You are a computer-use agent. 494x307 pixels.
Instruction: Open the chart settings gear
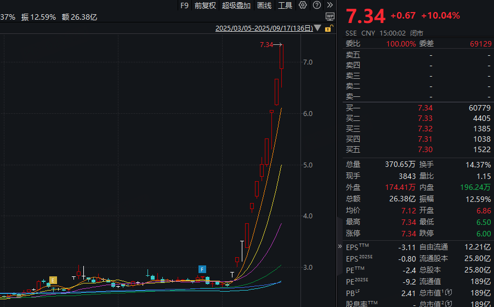tap(303, 5)
